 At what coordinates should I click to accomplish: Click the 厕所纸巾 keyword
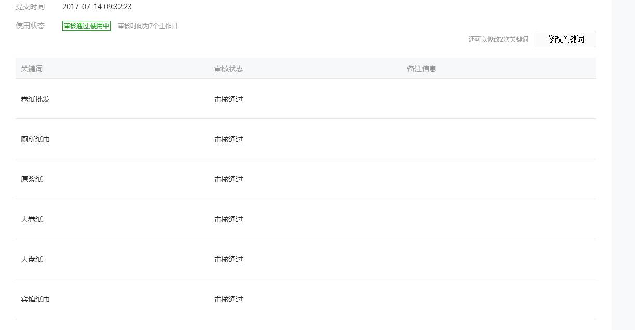tap(35, 139)
